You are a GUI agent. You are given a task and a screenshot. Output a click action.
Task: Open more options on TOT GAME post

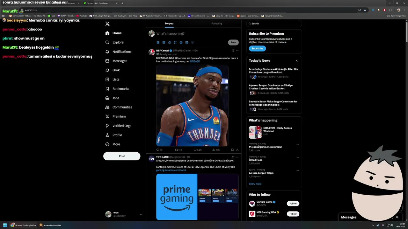[237, 157]
